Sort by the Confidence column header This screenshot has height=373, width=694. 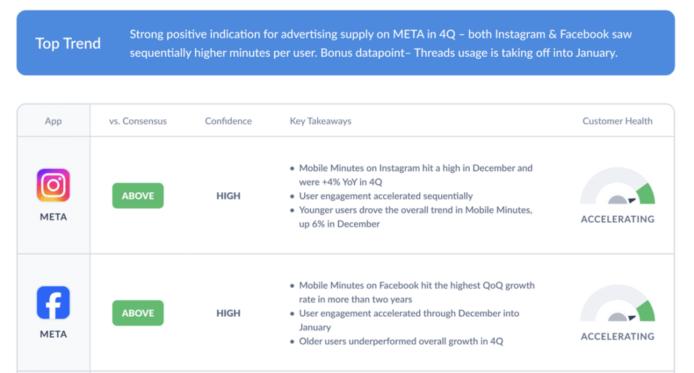point(228,121)
